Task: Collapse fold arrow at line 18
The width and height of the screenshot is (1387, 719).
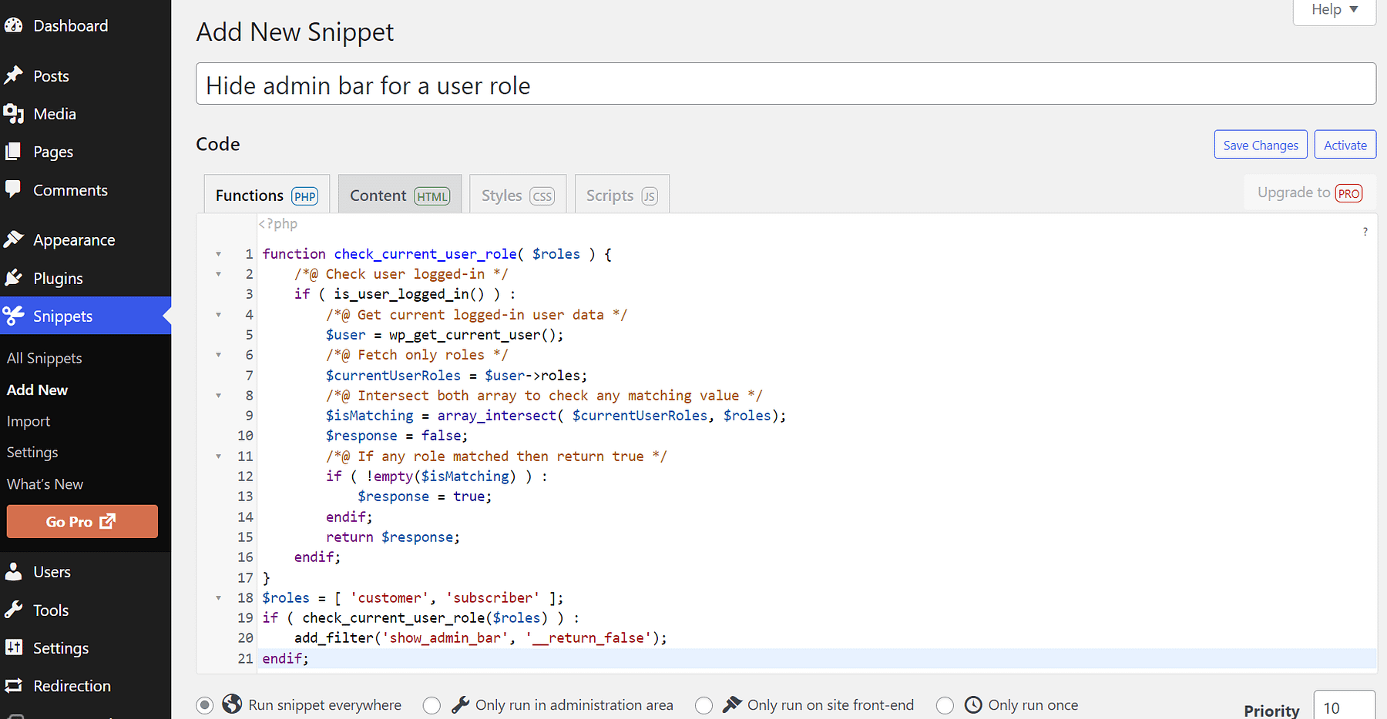Action: click(x=219, y=598)
